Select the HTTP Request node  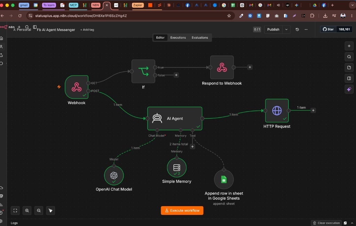point(277,111)
